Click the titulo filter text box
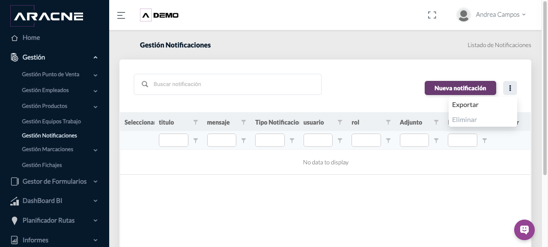Viewport: 548px width, 247px height. pyautogui.click(x=173, y=140)
